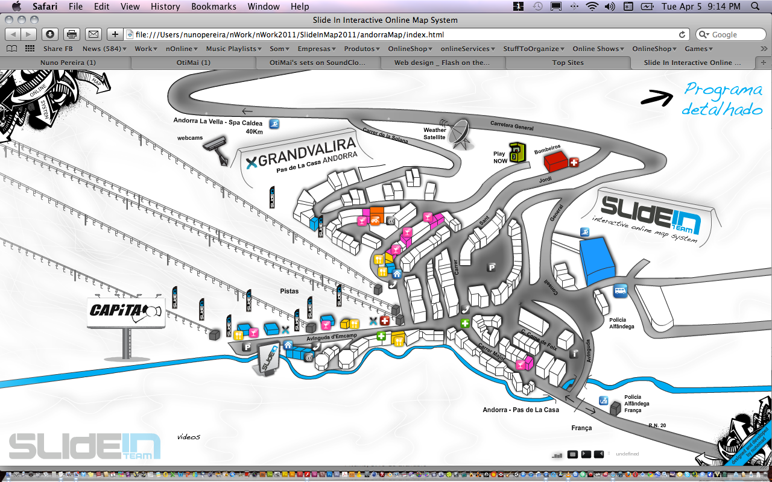Click the green cross below the phone icon
Screen dimensions: 772x482
[x=465, y=324]
